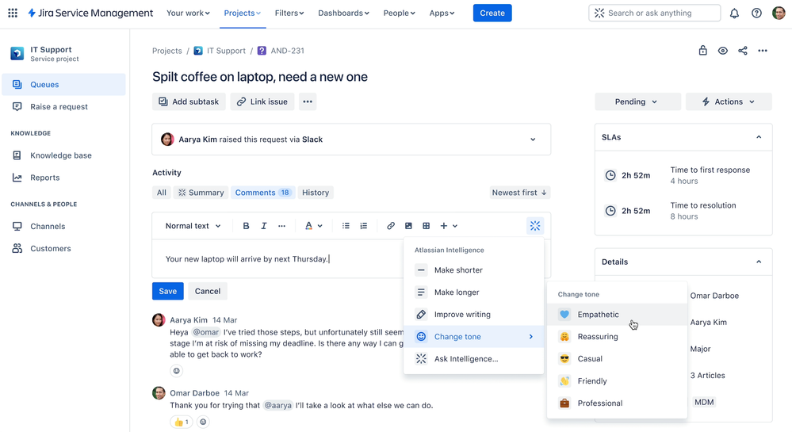The width and height of the screenshot is (792, 432).
Task: Click the lock restrictions icon
Action: tap(702, 51)
